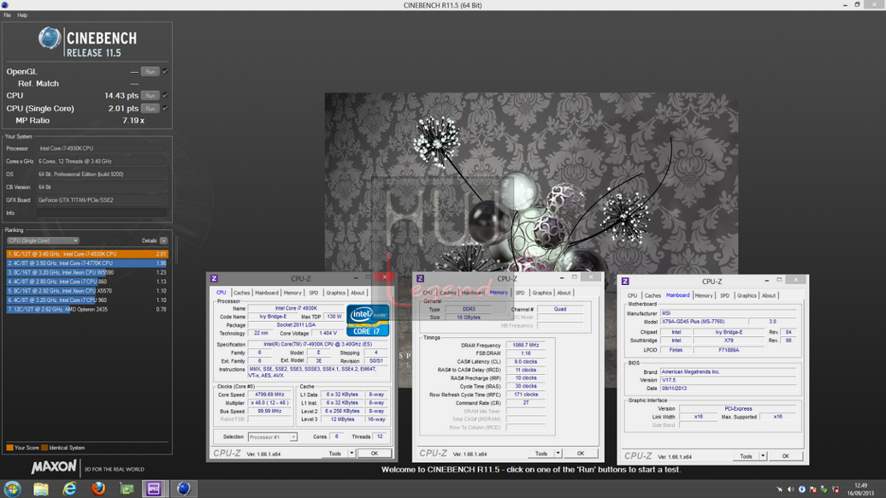886x498 pixels.
Task: Select ranking row Intel Core i7-4930K CPU
Action: pos(87,254)
